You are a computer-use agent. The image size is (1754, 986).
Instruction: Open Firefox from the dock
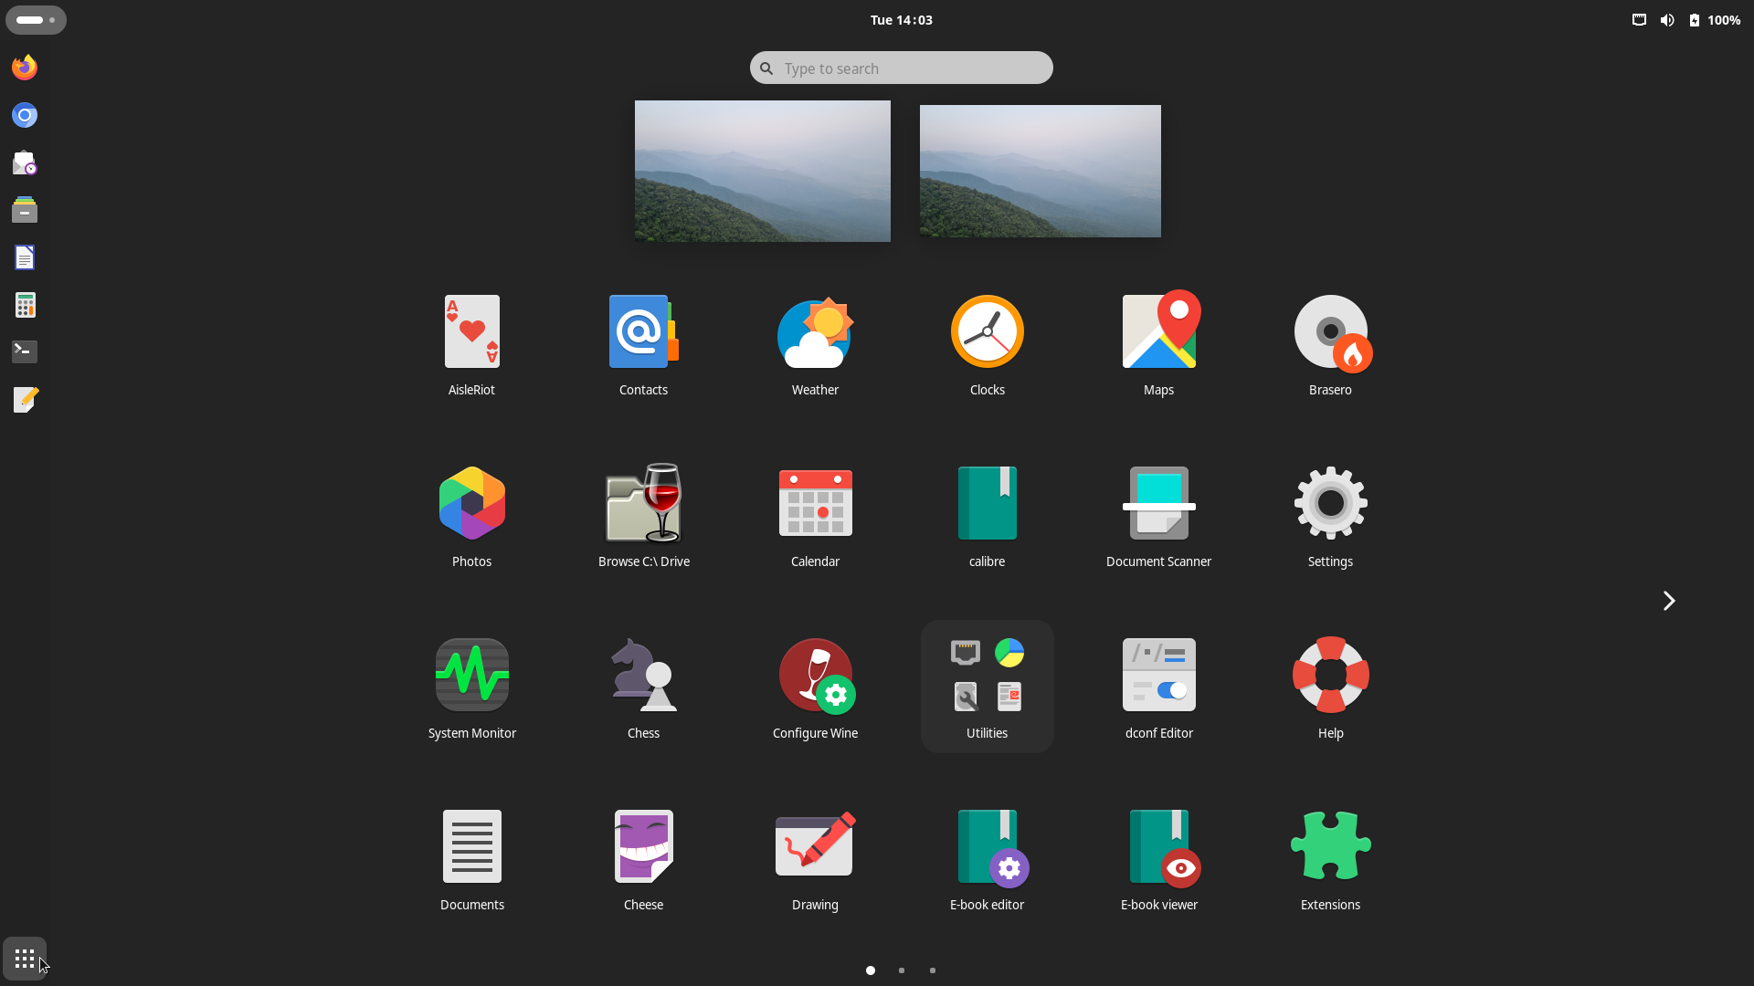click(25, 67)
